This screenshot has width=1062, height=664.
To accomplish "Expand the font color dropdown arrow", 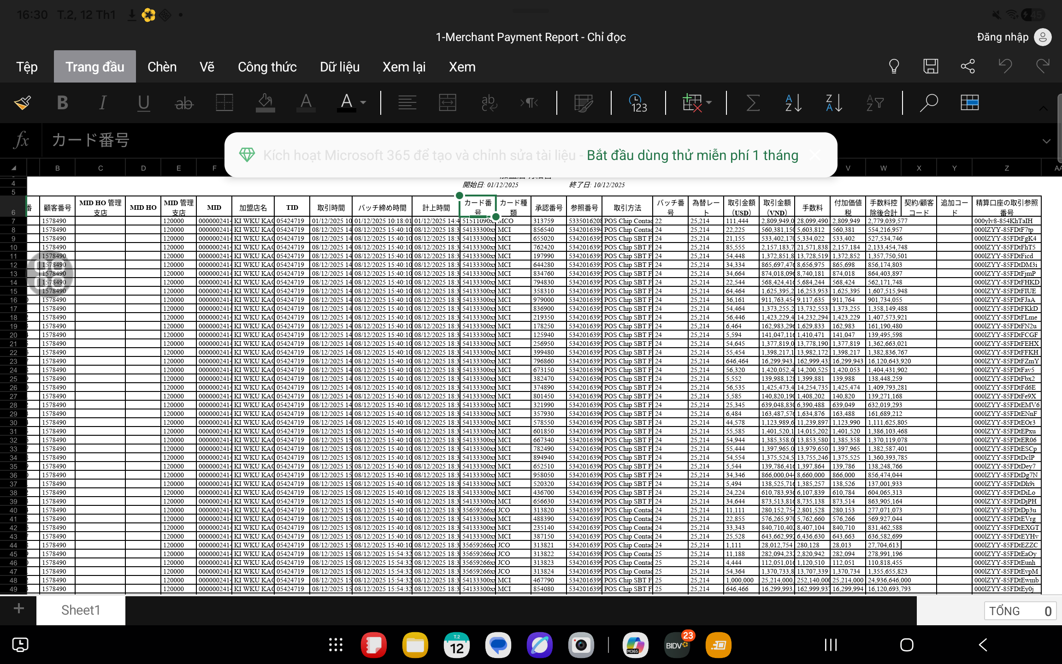I will pos(364,102).
